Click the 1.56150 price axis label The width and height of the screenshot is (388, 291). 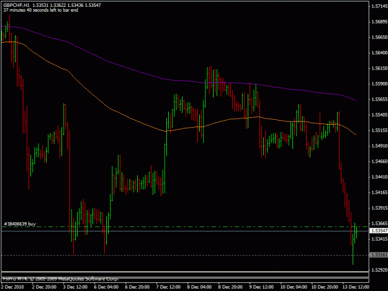click(379, 68)
